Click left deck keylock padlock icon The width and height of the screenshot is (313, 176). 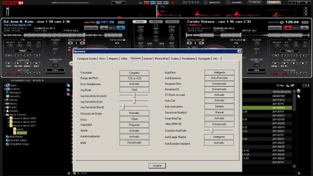[x=124, y=40]
